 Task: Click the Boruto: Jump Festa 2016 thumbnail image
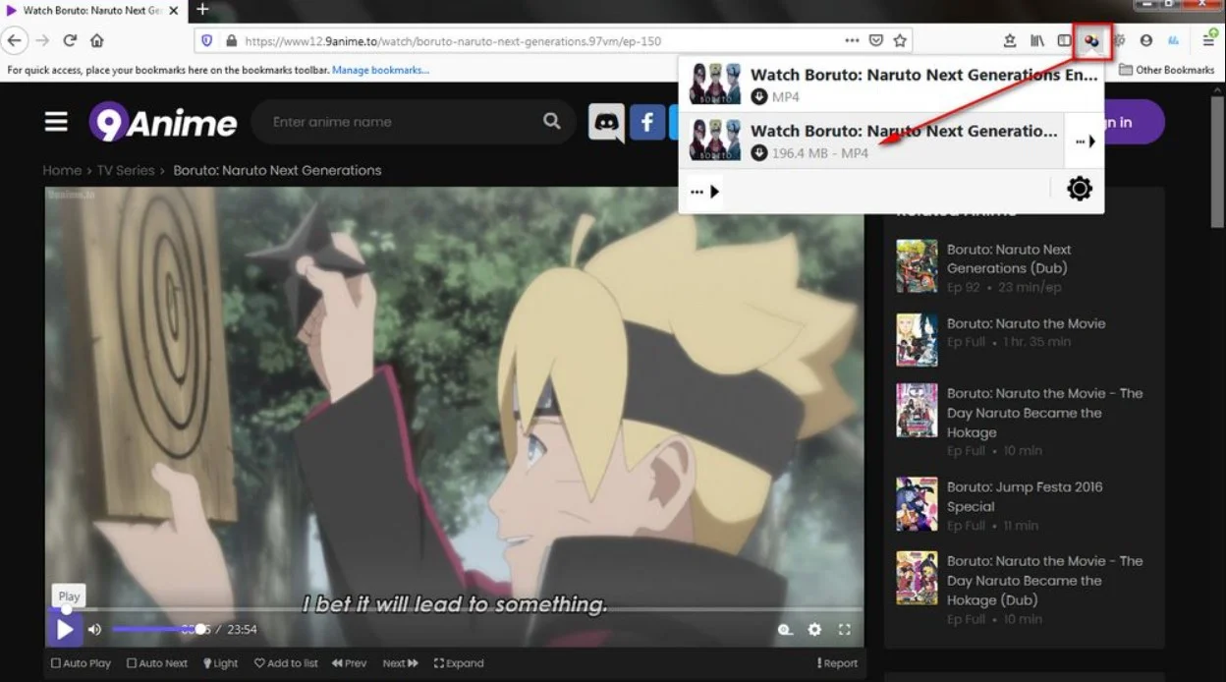(x=917, y=504)
